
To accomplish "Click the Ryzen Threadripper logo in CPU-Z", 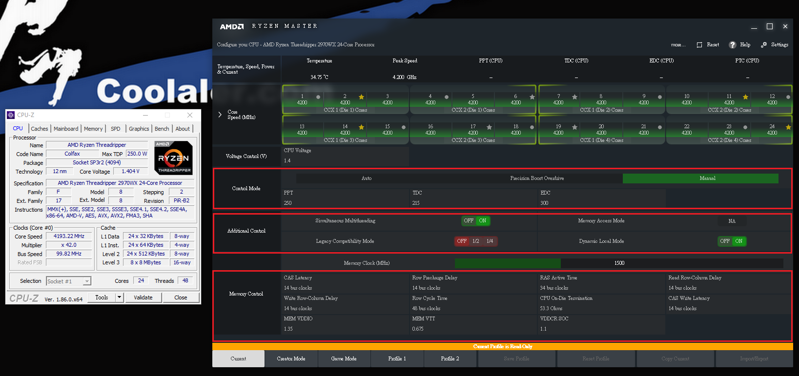I will pyautogui.click(x=173, y=158).
